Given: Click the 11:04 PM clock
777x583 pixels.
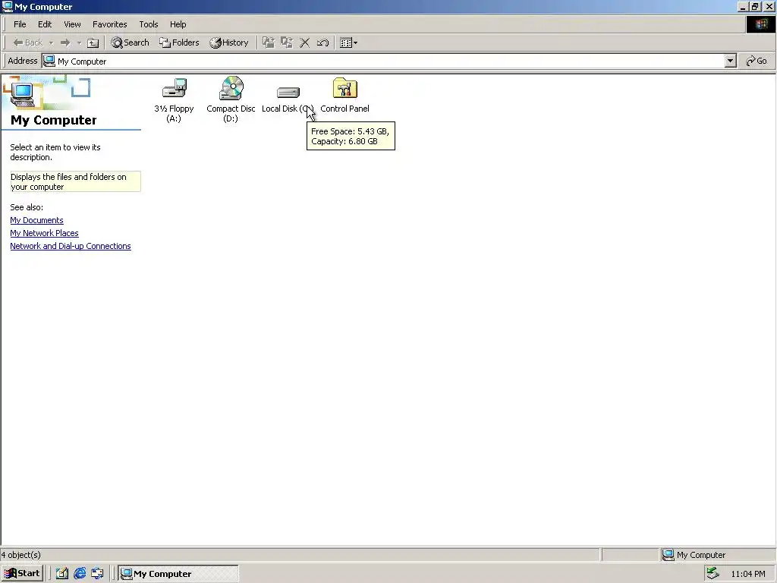Looking at the screenshot, I should 747,574.
